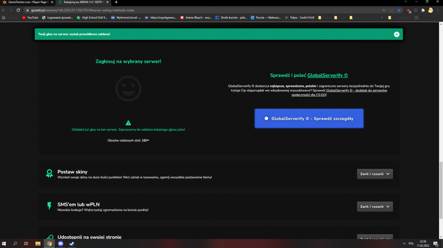The height and width of the screenshot is (248, 443).
Task: Close the Katujemy.eu ARENA tab
Action: pyautogui.click(x=107, y=2)
